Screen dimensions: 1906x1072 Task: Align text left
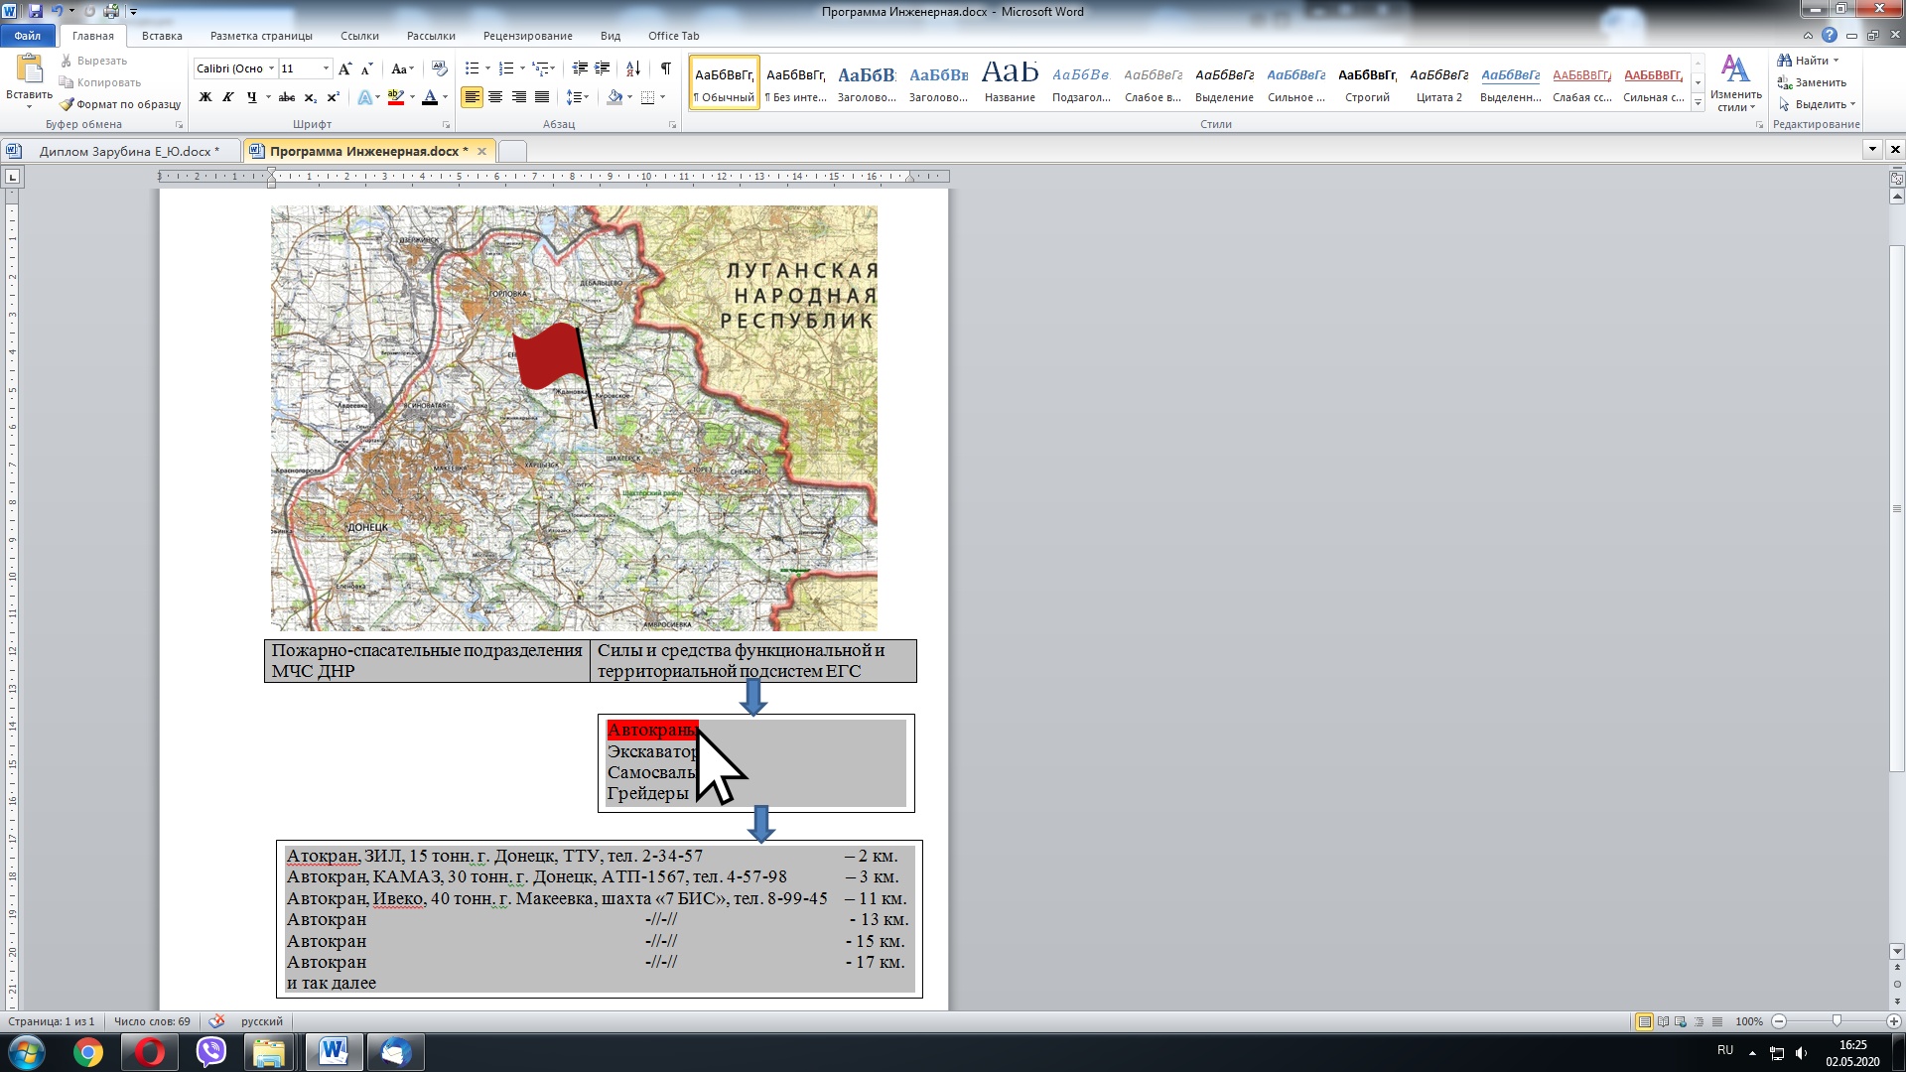pos(472,97)
